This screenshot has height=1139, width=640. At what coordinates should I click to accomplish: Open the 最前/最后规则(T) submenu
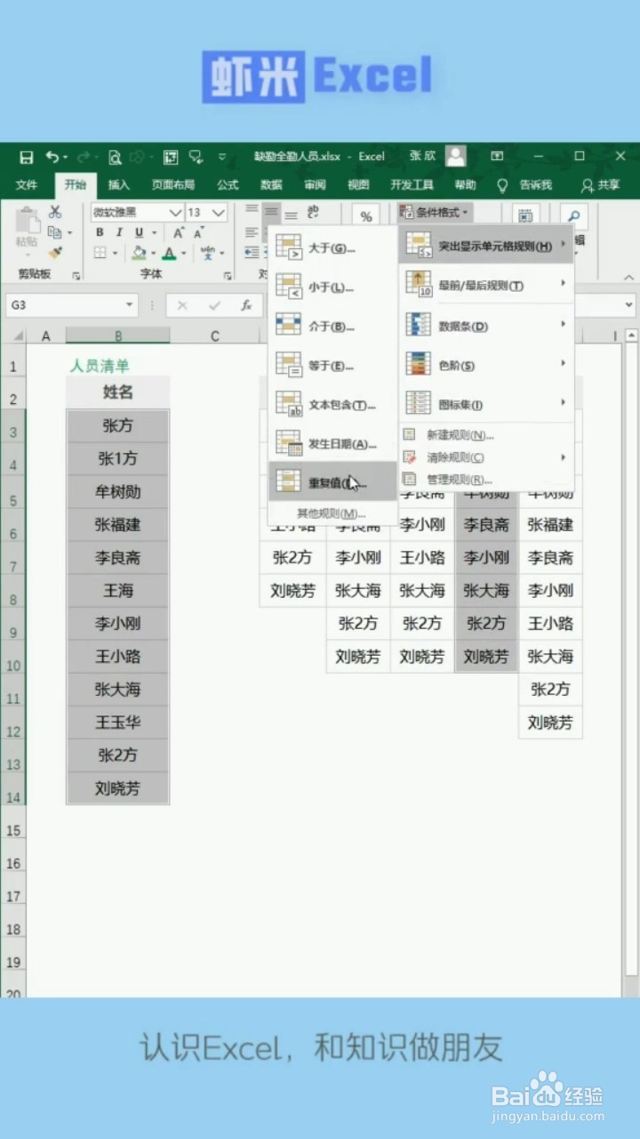pos(486,285)
